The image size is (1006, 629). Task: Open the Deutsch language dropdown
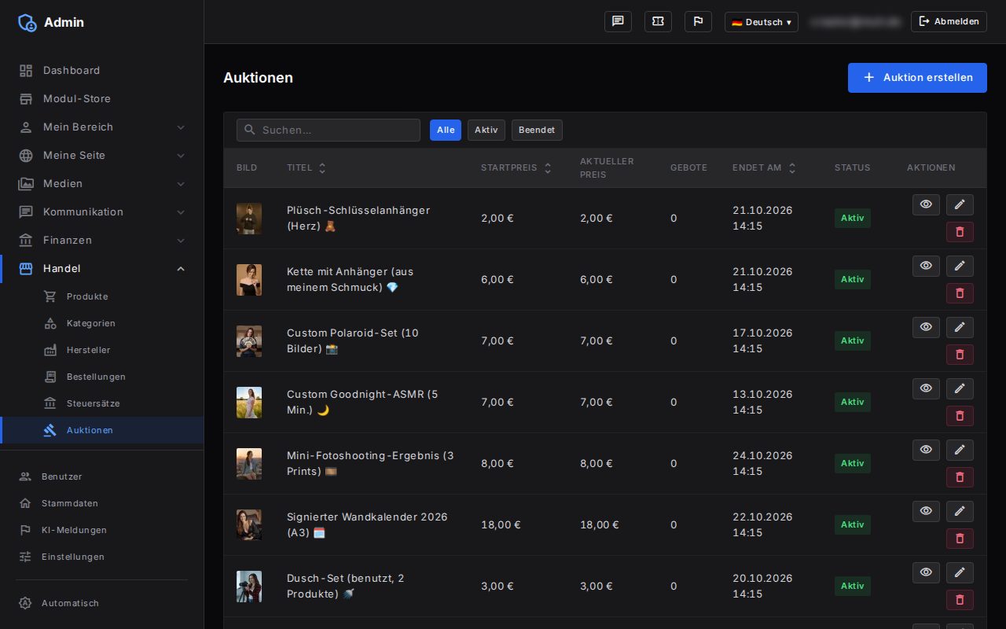click(762, 22)
